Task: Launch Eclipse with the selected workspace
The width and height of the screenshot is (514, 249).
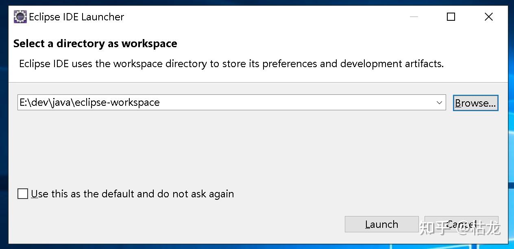Action: click(381, 224)
